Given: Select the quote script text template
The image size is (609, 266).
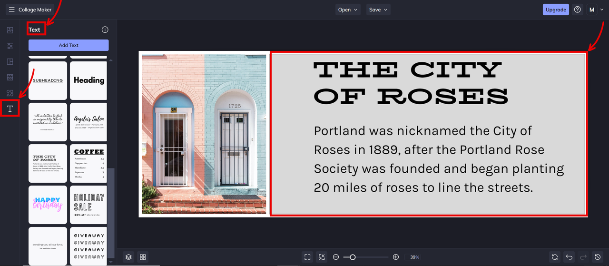Looking at the screenshot, I should (x=48, y=122).
